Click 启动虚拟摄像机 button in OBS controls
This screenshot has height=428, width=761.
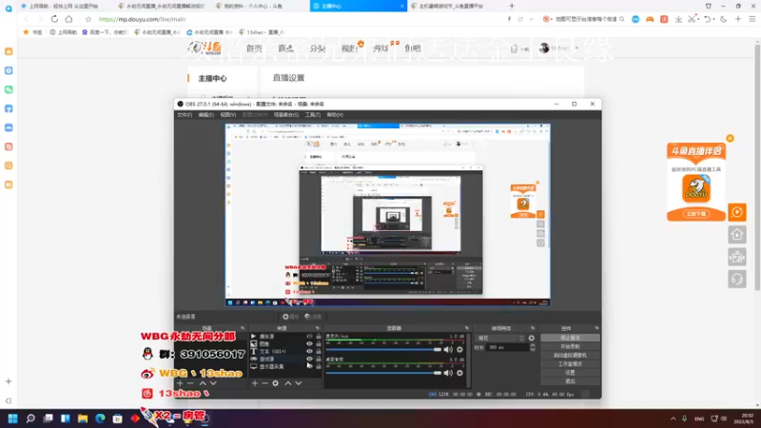point(570,355)
